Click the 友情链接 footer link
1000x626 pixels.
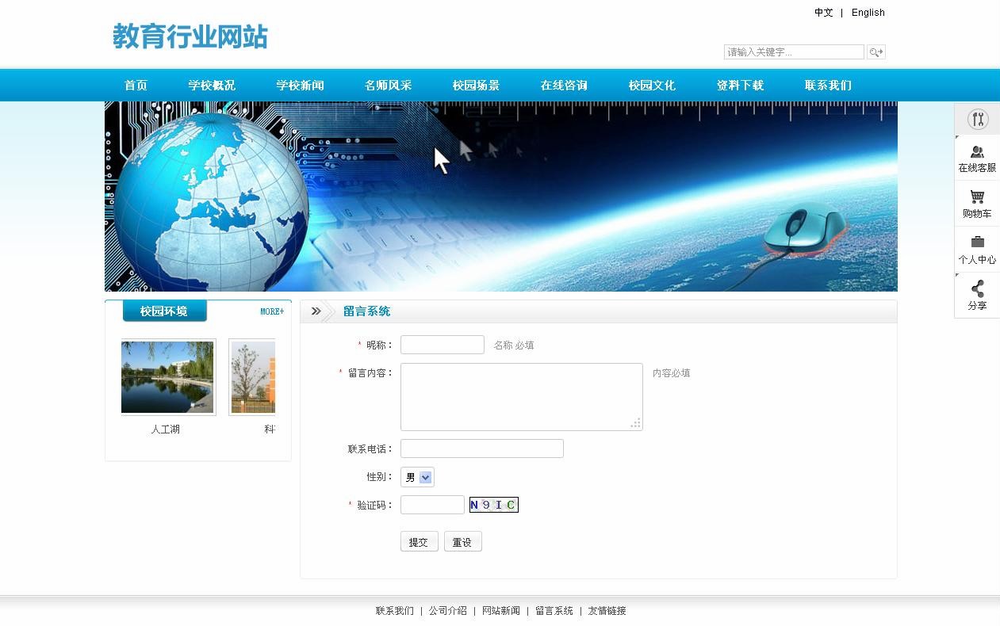(x=607, y=611)
